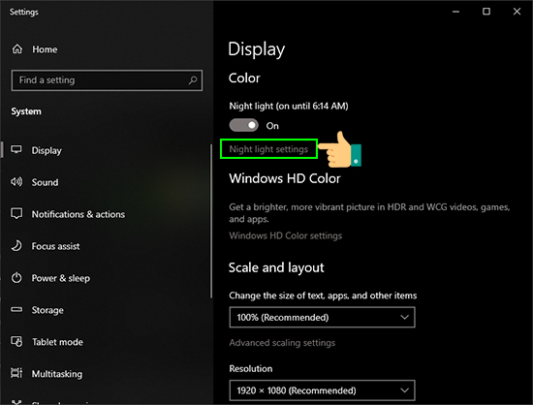Open Tablet mode settings
Image resolution: width=533 pixels, height=405 pixels.
(57, 342)
